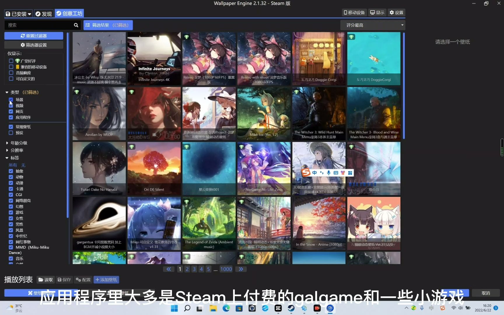Screen dimensions: 504x315
Task: Select the Miko fox (Ver. 1.2) wallpaper
Action: [264, 113]
